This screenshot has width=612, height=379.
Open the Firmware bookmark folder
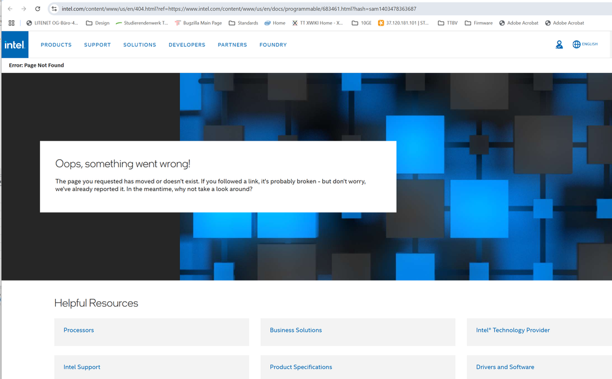(x=478, y=23)
